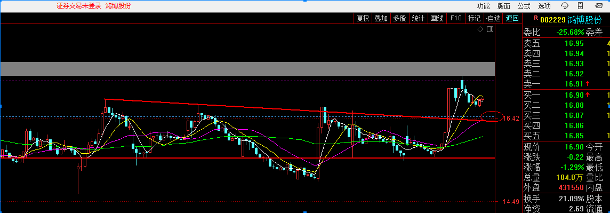This screenshot has width=610, height=213.
Task: Click the red up arrow beside 卖一 price
Action: pyautogui.click(x=588, y=83)
